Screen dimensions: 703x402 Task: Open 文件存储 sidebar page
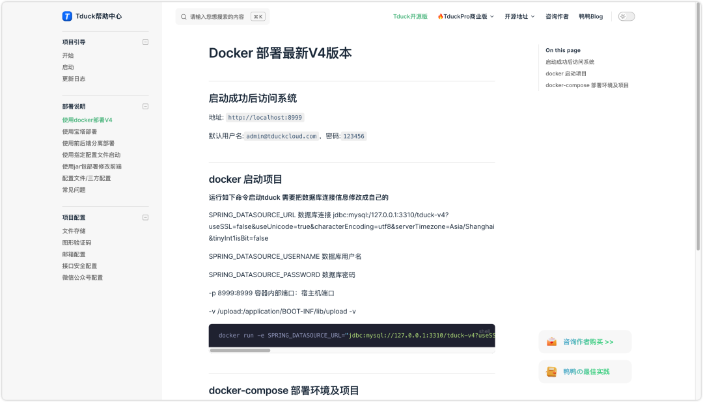(74, 232)
